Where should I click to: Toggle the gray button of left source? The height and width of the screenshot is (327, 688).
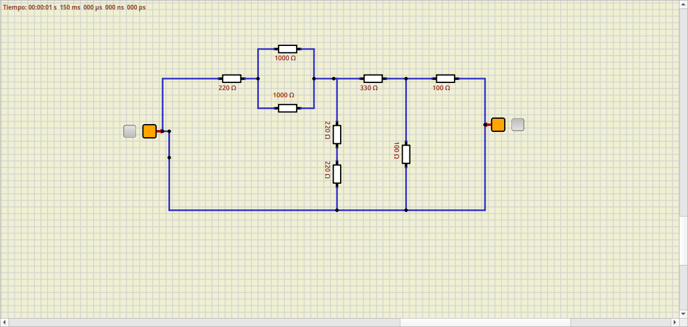tap(130, 131)
